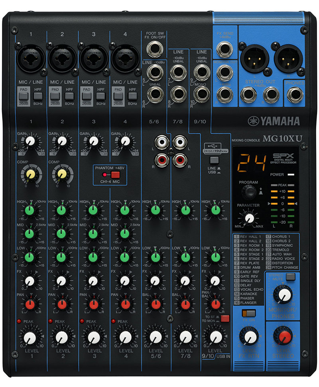The image size is (319, 387).
Task: Click the PEAK level meter LEDs
Action: click(x=282, y=185)
